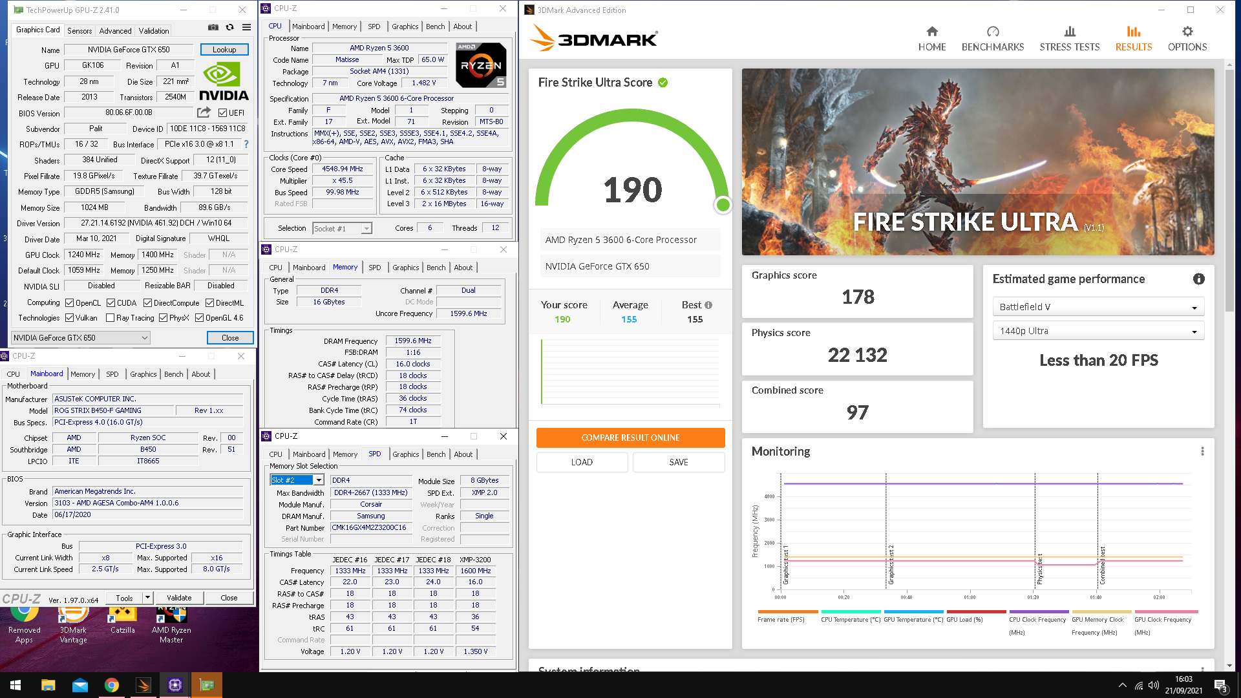Click the CPU-Z taskbar icon

point(175,685)
